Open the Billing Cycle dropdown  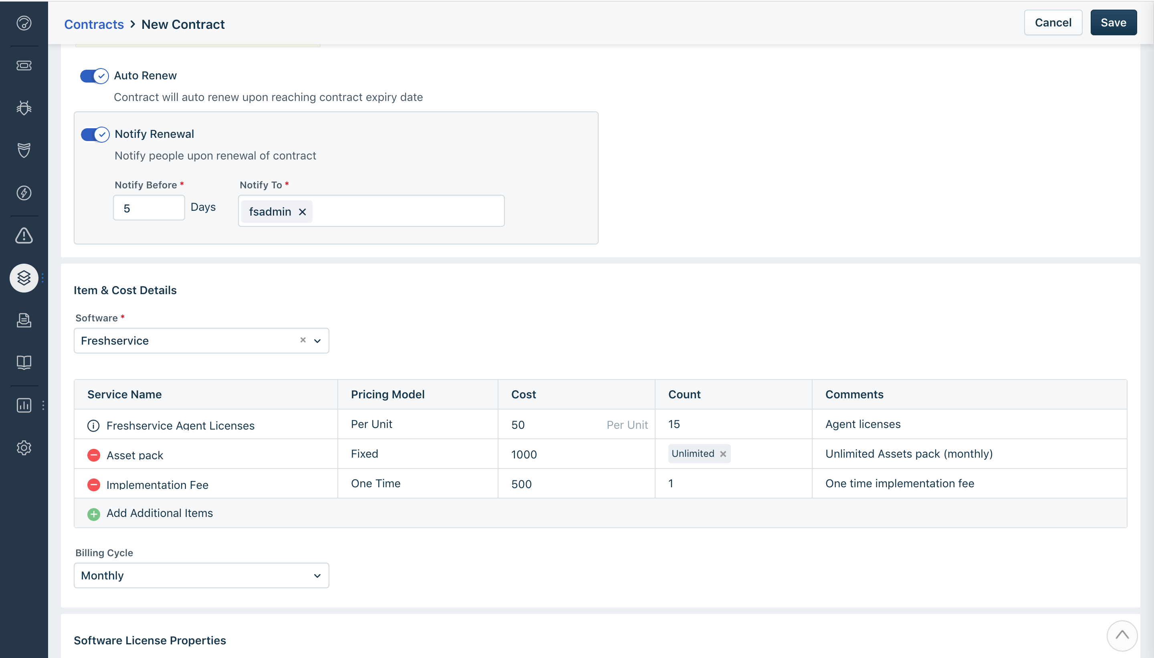201,575
